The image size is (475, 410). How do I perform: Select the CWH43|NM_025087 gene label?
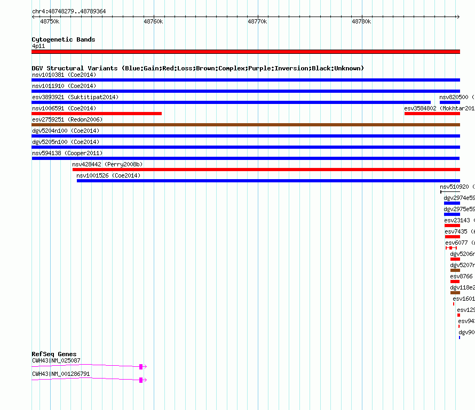[x=57, y=360]
